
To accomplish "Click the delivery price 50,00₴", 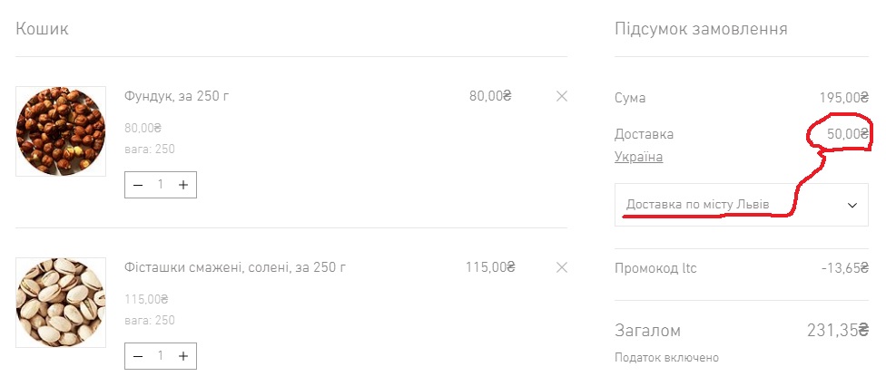I will click(848, 134).
